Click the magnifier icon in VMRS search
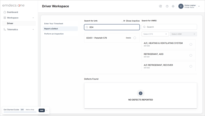The width and height of the screenshot is (205, 116). [x=144, y=27]
